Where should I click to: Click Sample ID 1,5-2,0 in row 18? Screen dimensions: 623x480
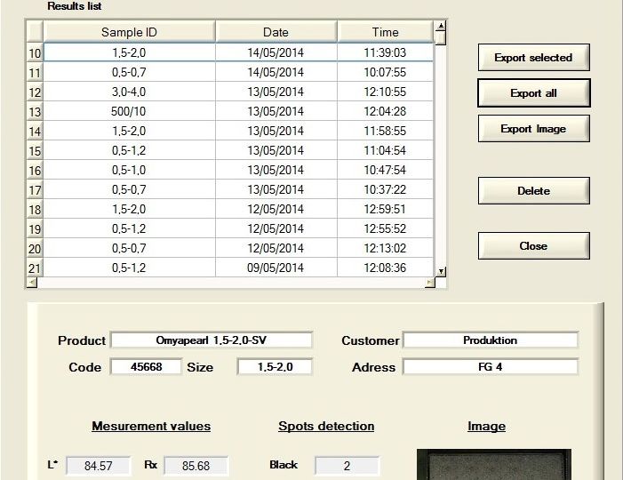[129, 209]
